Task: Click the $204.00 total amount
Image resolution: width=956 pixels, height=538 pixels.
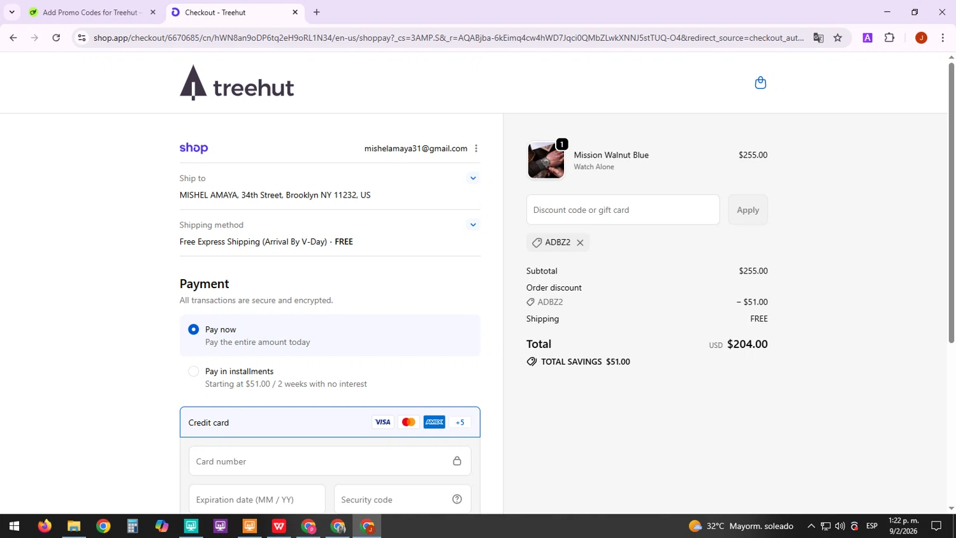Action: click(x=747, y=344)
